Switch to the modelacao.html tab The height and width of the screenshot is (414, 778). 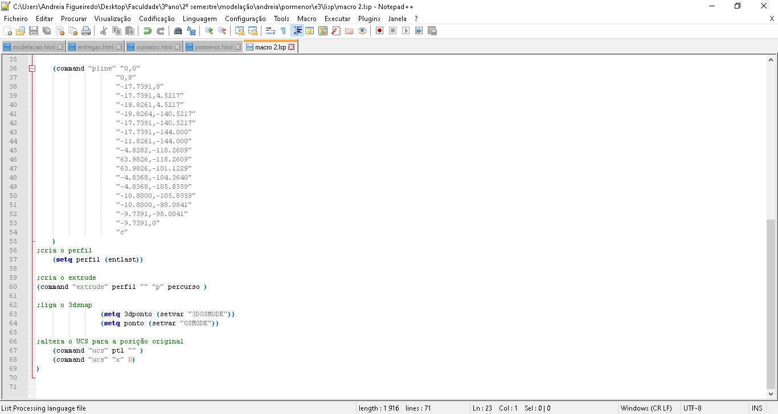coord(33,47)
